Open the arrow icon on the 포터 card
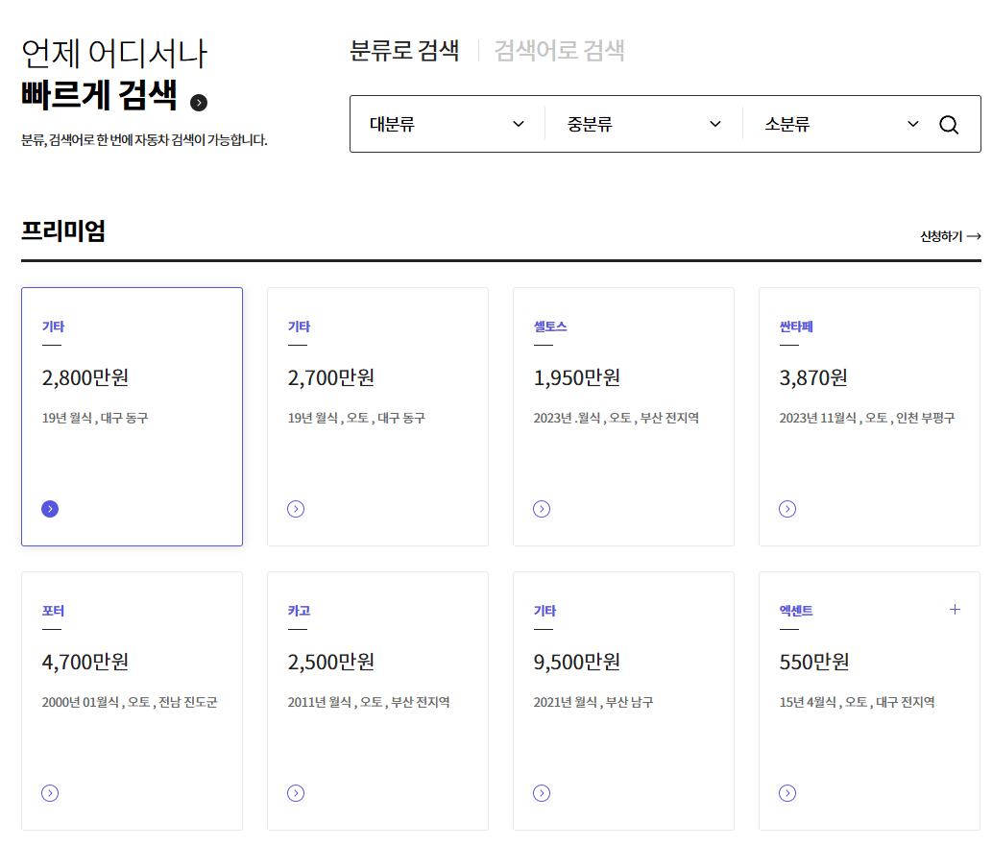Image resolution: width=992 pixels, height=846 pixels. click(x=50, y=793)
